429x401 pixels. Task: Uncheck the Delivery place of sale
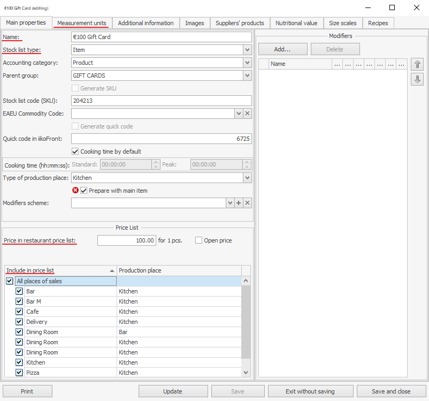19,322
